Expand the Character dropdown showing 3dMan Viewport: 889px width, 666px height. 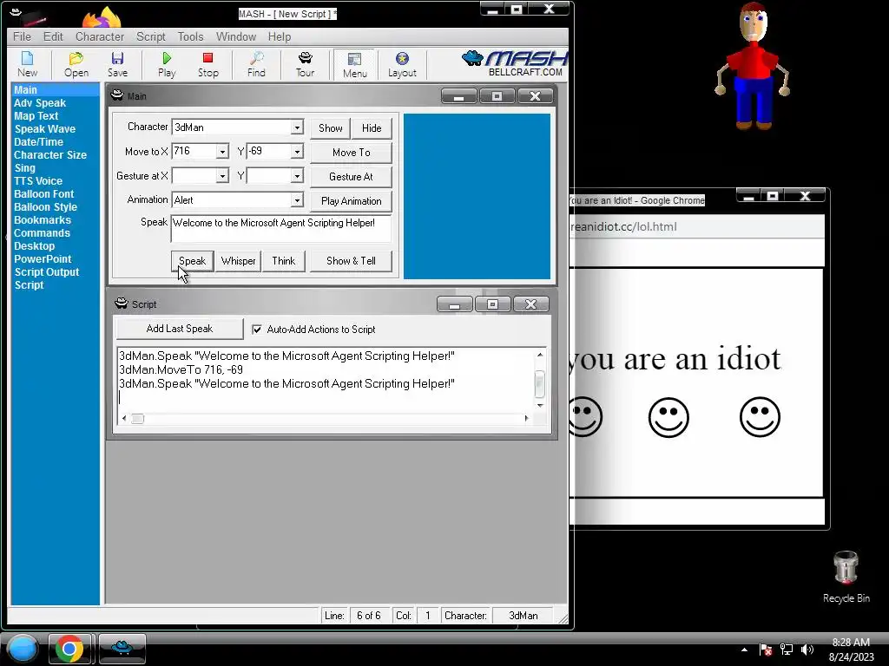tap(297, 127)
